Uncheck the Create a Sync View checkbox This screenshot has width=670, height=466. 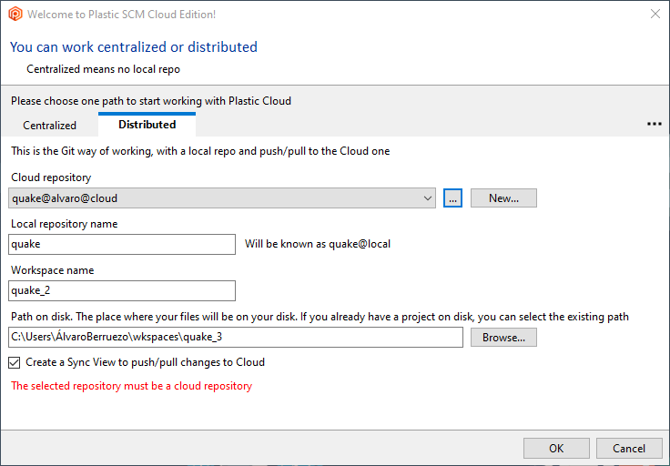point(15,362)
